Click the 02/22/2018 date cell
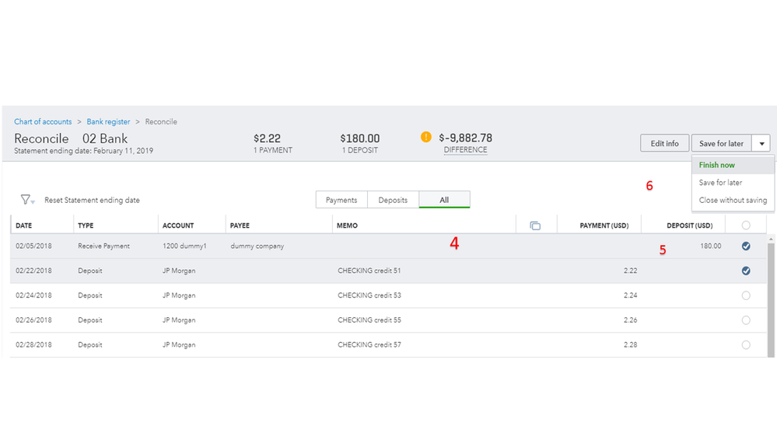The height and width of the screenshot is (437, 777). click(33, 271)
